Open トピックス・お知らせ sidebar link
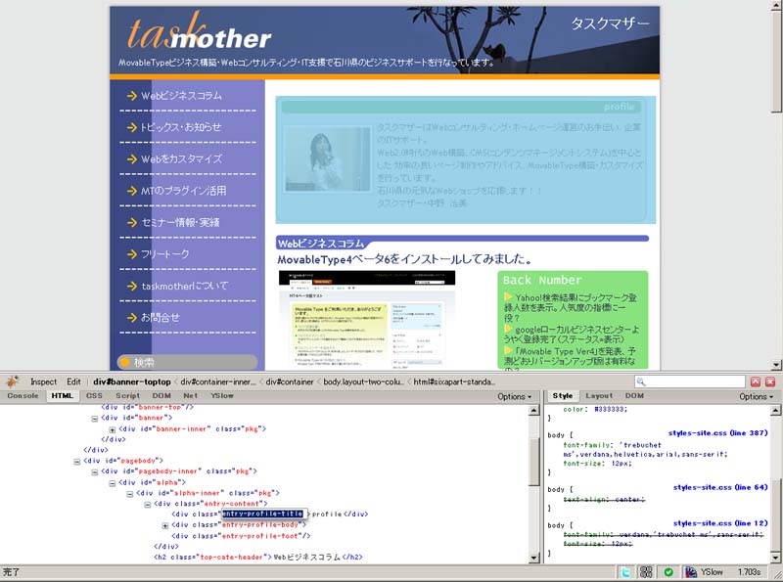The width and height of the screenshot is (783, 582). tap(180, 127)
